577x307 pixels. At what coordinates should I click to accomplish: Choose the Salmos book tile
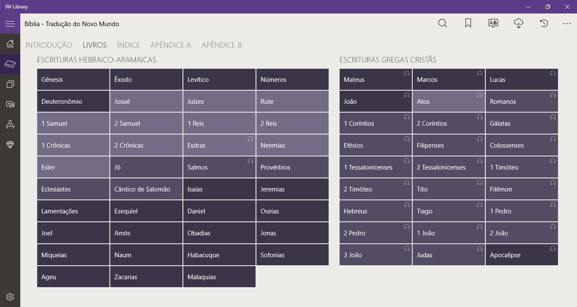coord(219,167)
